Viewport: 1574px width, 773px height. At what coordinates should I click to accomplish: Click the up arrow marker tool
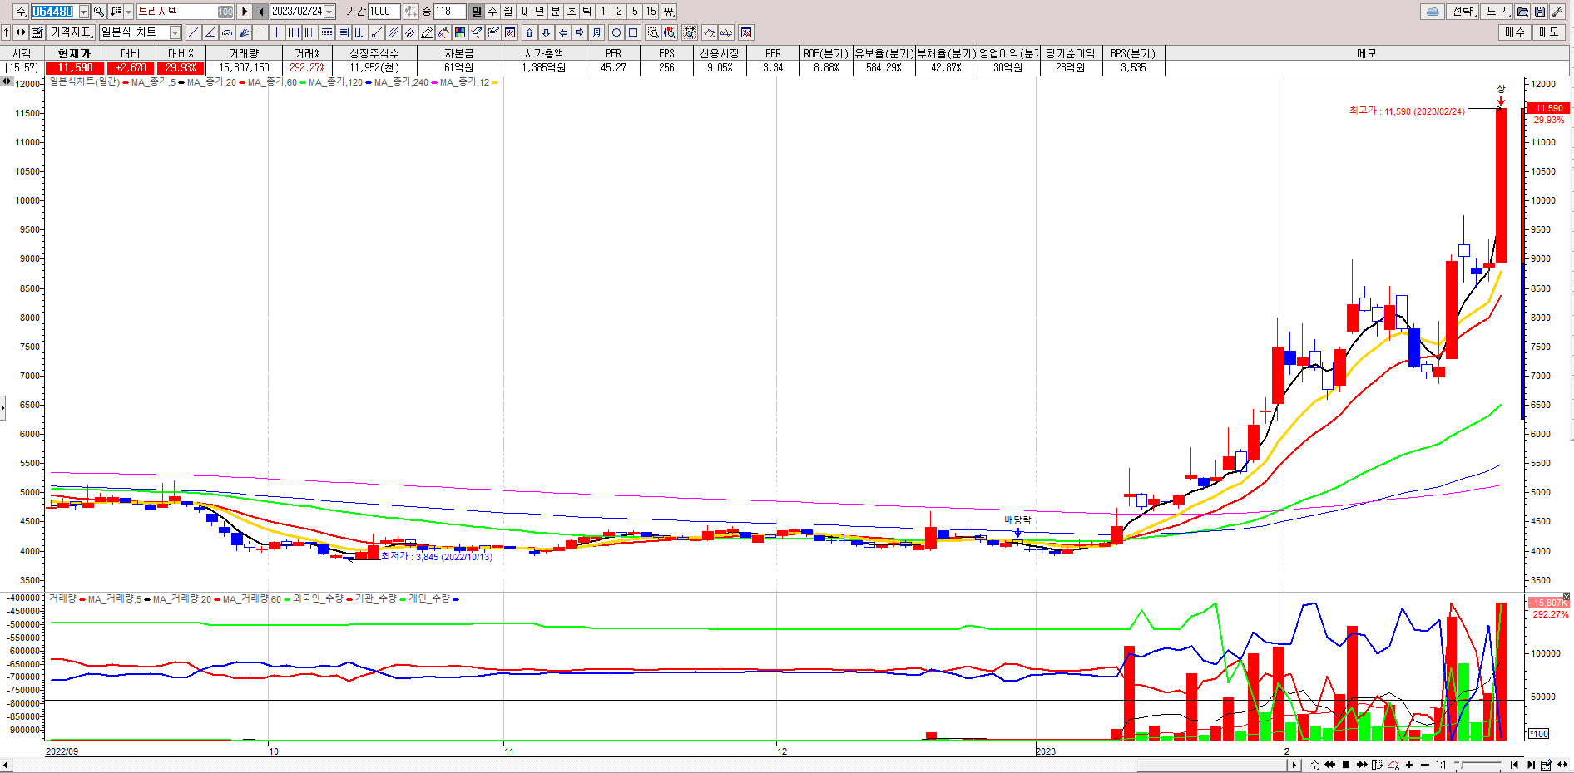(x=529, y=32)
